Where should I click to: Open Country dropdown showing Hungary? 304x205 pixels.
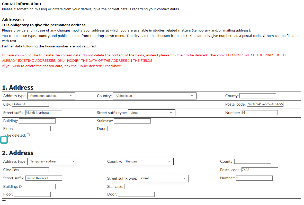148,161
